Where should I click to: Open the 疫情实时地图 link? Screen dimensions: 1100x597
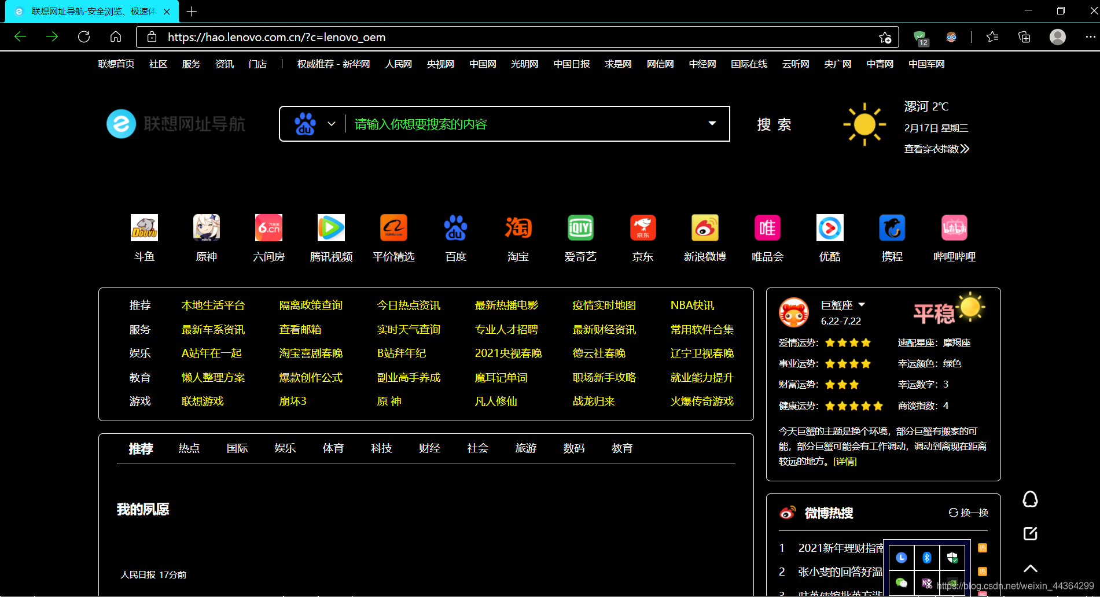click(604, 305)
